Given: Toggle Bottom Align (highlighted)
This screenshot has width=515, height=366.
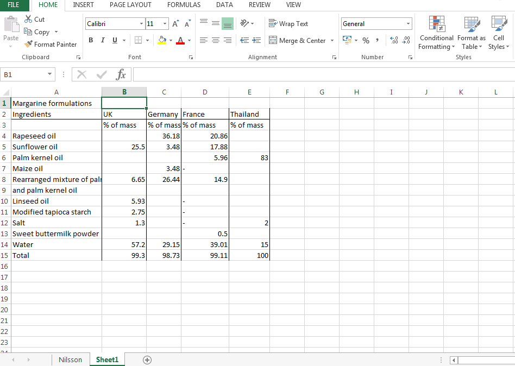Looking at the screenshot, I should click(x=228, y=24).
